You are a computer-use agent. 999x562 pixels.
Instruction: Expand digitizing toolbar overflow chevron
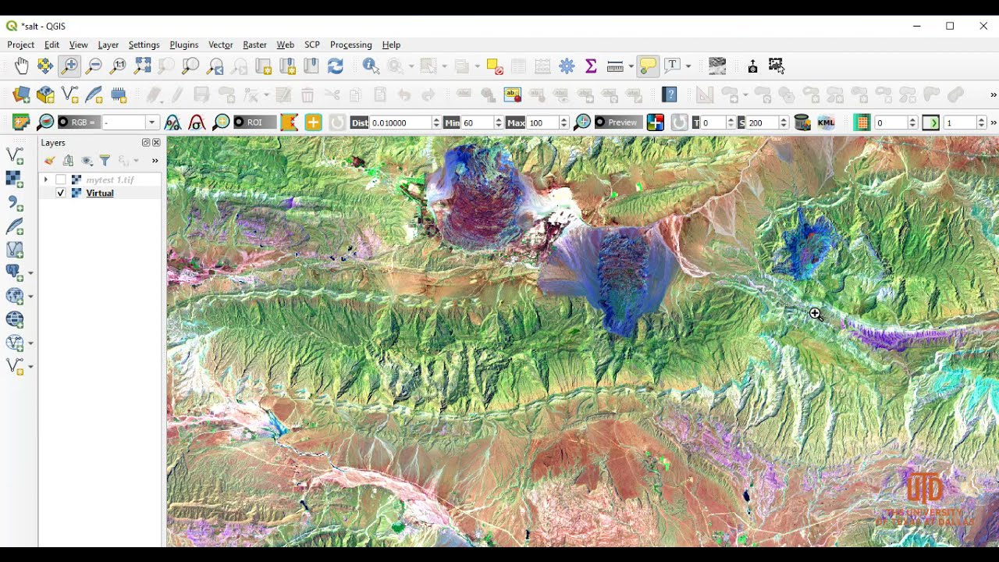click(994, 95)
